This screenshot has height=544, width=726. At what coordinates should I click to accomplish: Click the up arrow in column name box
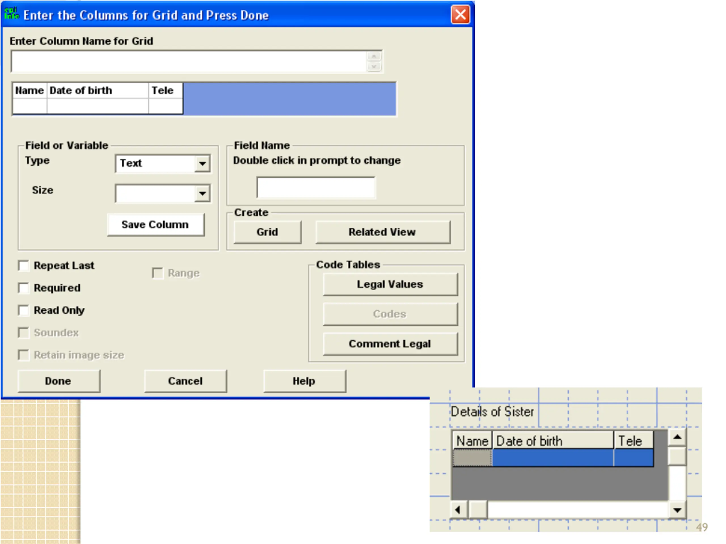374,56
